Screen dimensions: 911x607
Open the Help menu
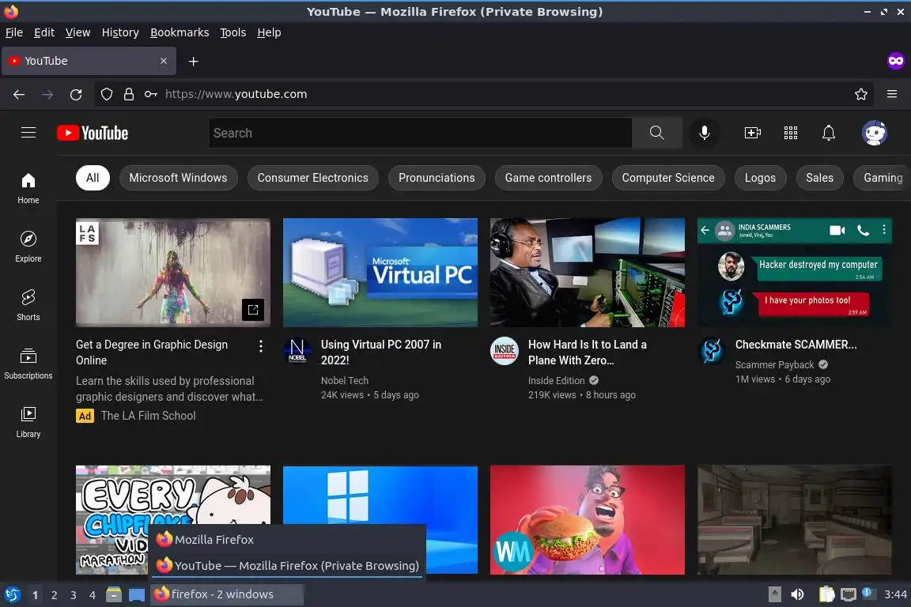[x=269, y=32]
